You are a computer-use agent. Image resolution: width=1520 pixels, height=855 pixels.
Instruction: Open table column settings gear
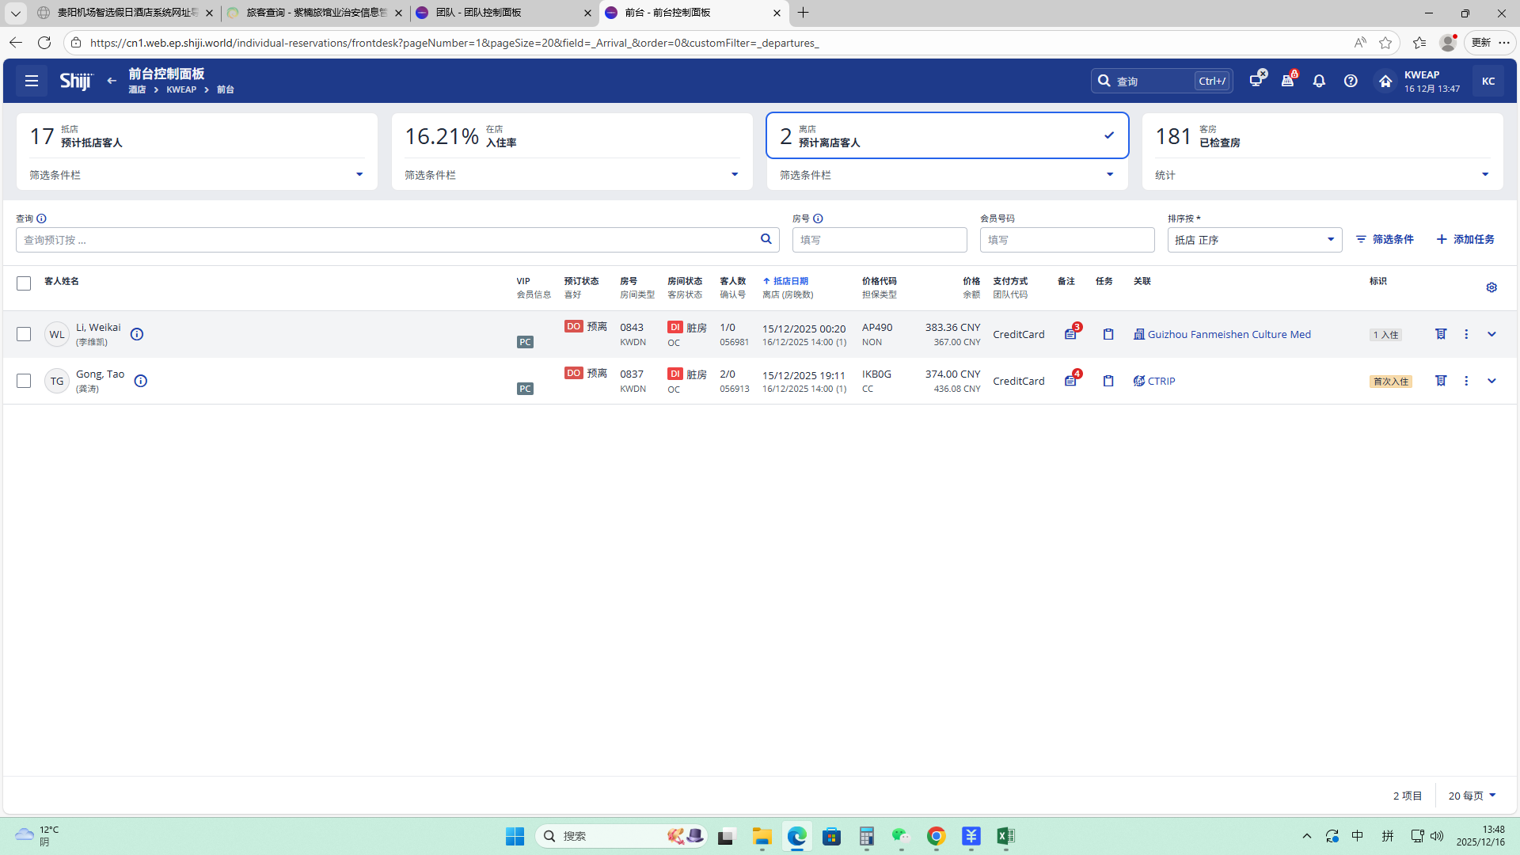tap(1491, 287)
